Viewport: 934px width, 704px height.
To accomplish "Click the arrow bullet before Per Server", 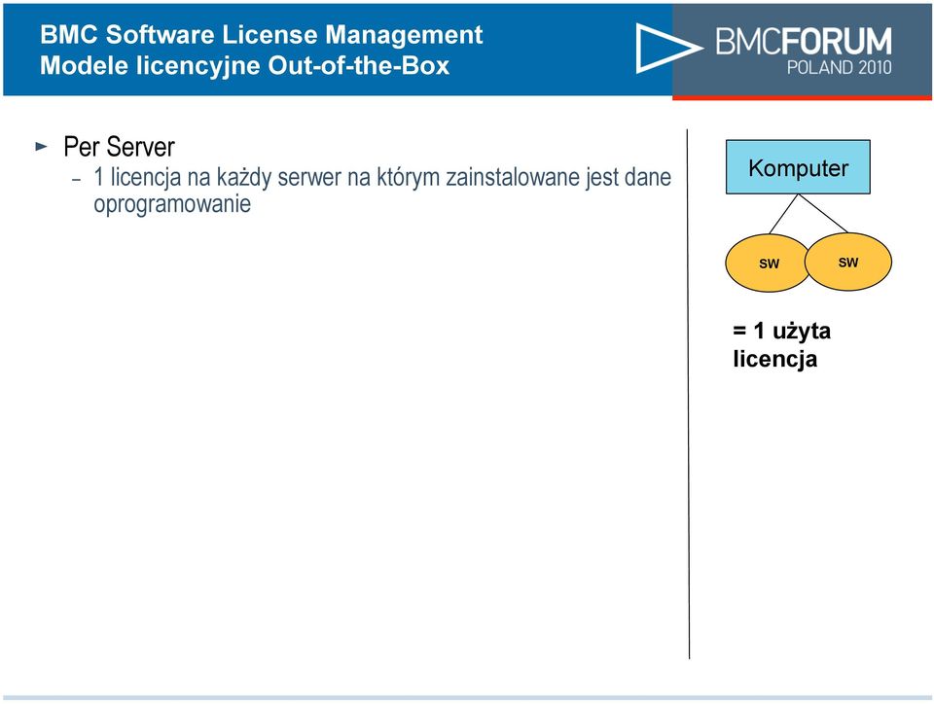I will (41, 146).
